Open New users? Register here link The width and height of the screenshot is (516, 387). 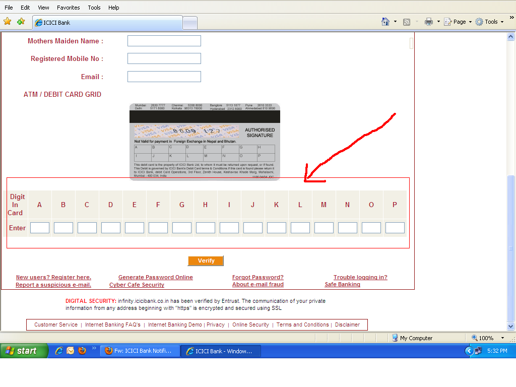[53, 277]
